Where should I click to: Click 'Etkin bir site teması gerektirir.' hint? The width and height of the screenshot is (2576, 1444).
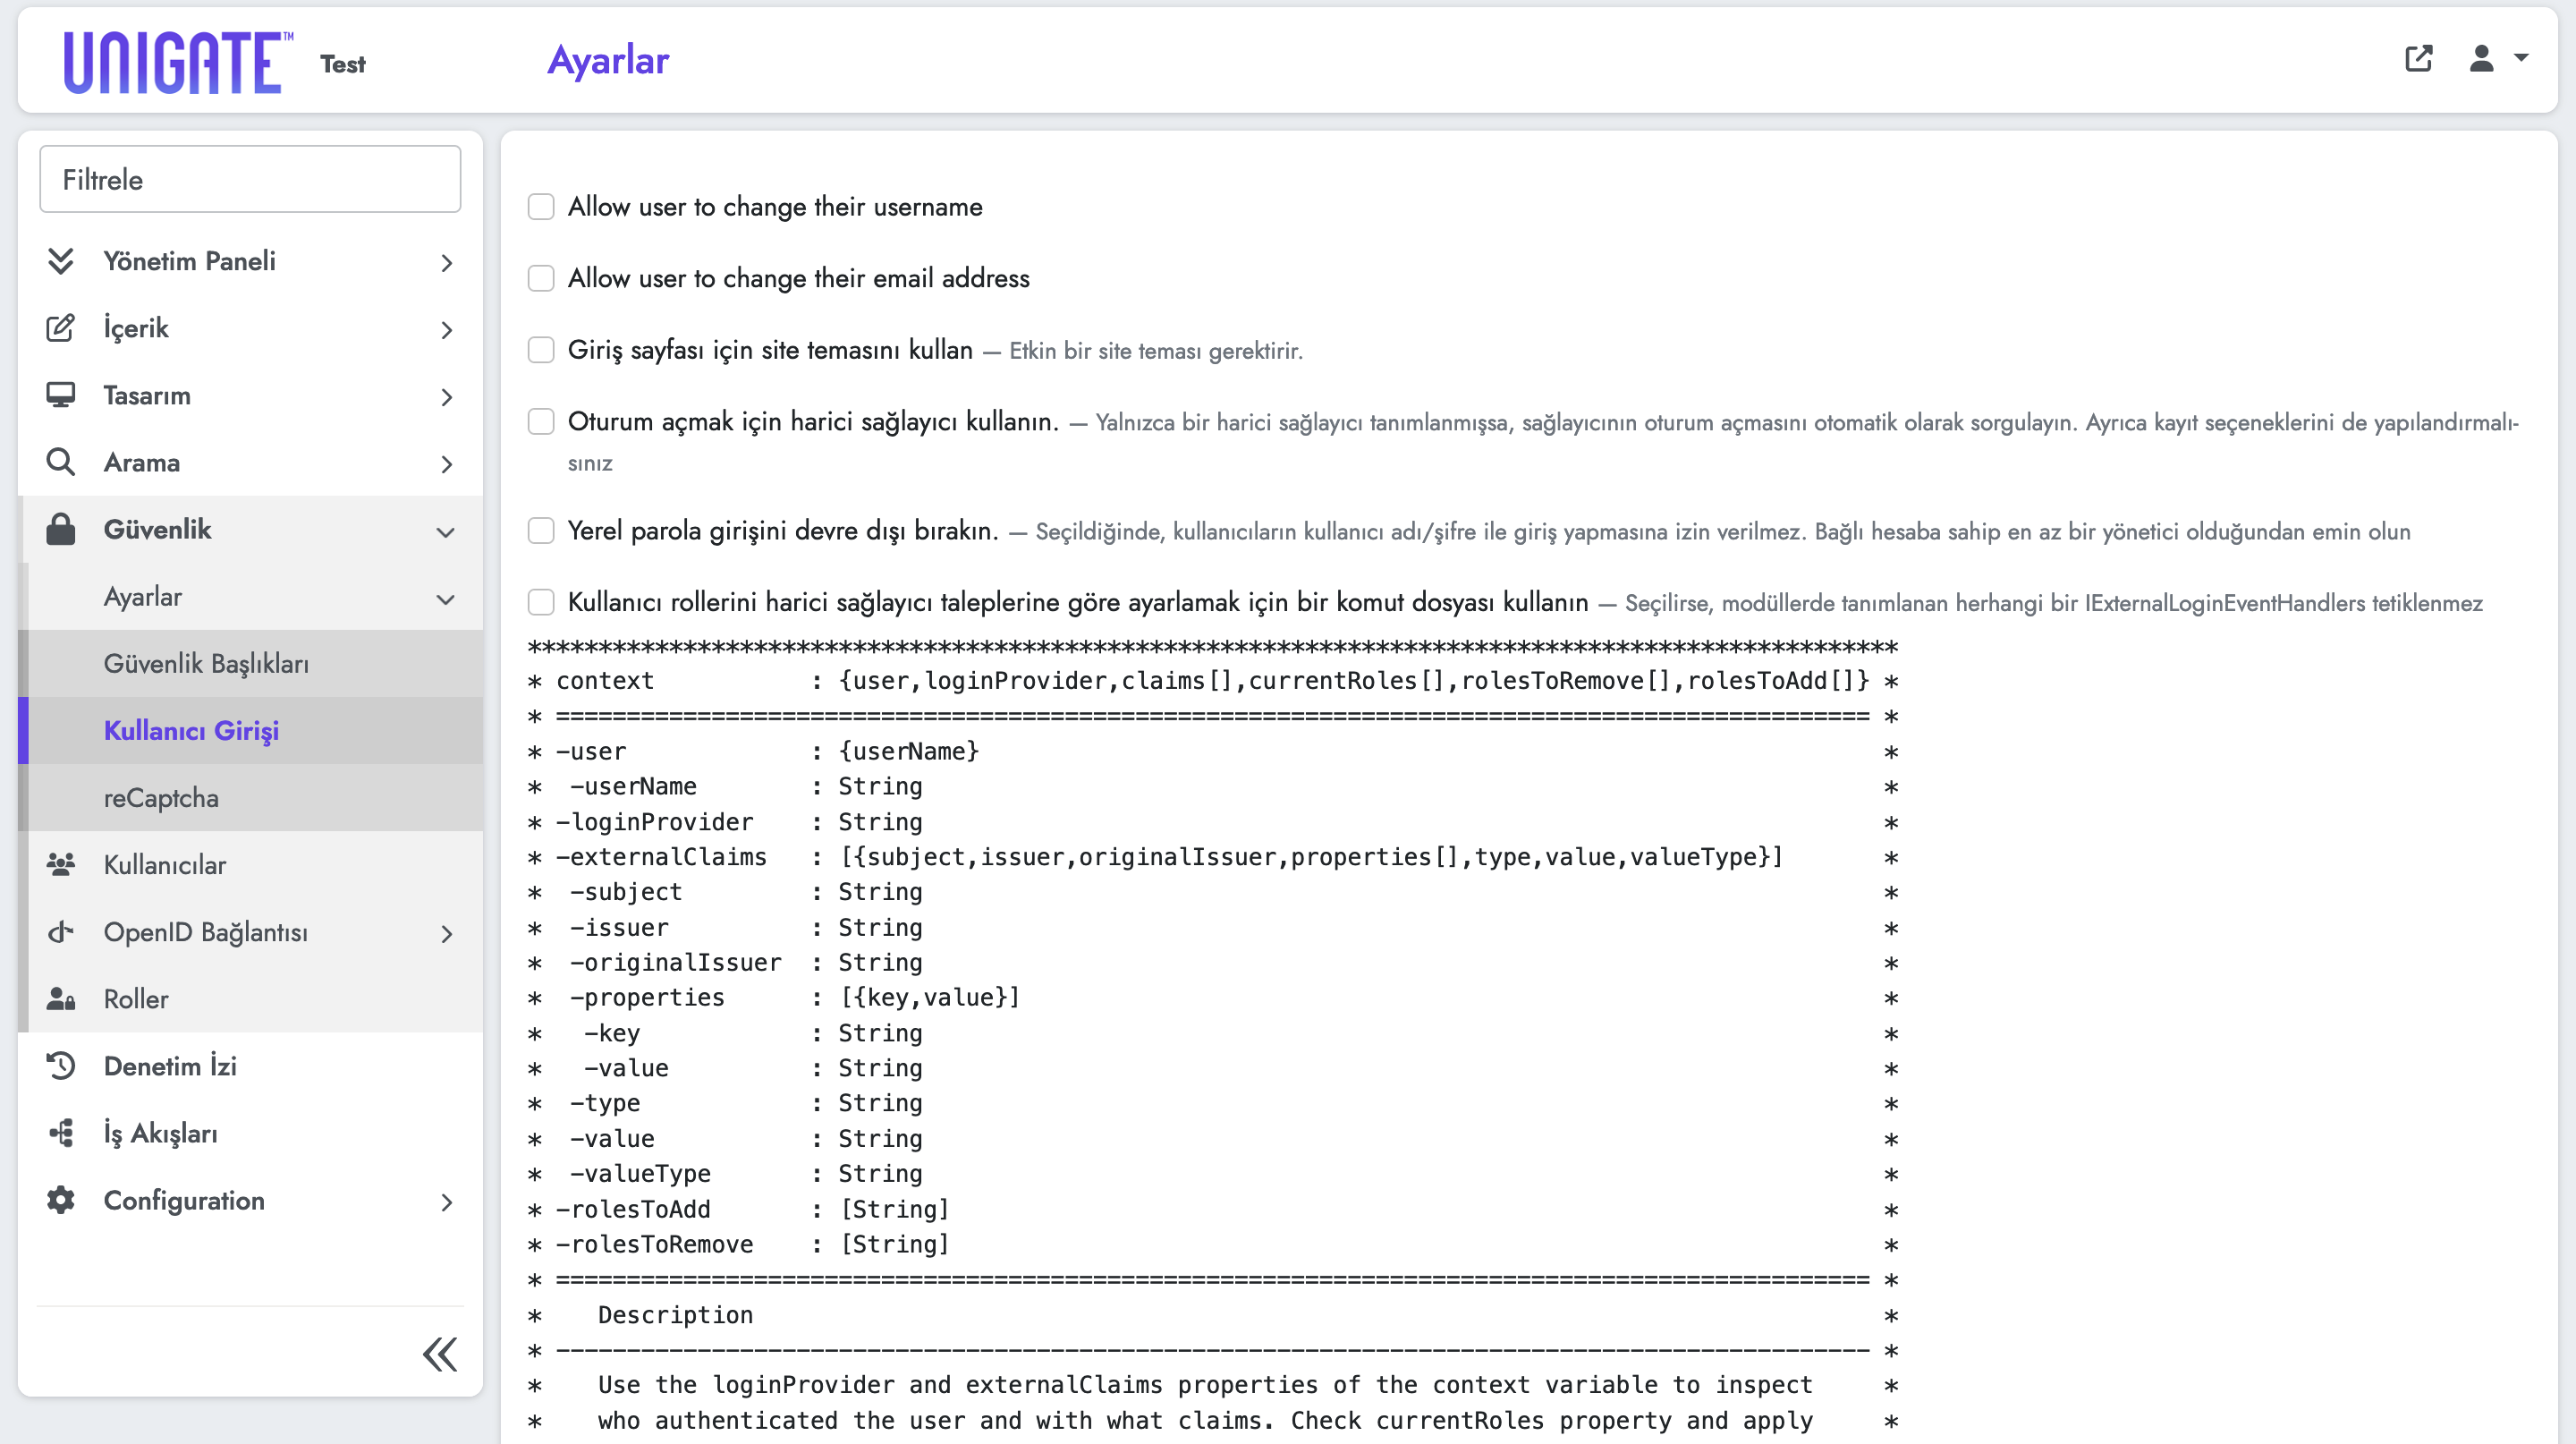click(x=1156, y=351)
